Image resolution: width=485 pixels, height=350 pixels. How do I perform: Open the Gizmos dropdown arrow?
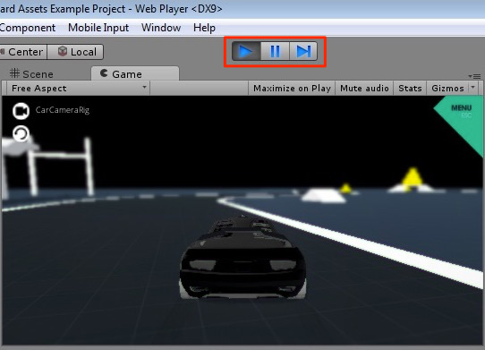click(473, 88)
